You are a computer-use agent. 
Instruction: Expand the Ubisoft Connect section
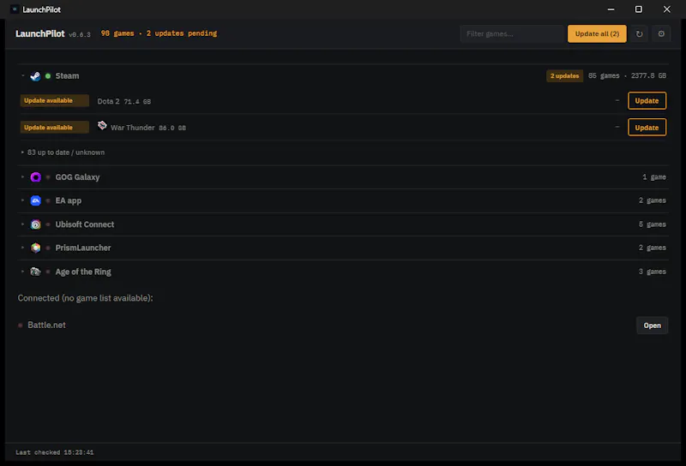(x=23, y=224)
